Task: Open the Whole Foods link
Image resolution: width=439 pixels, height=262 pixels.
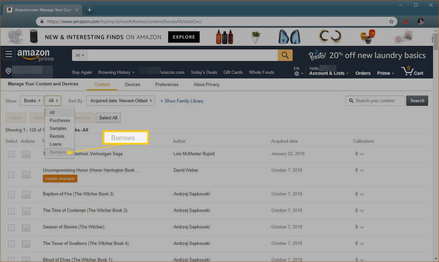Action: [x=262, y=72]
